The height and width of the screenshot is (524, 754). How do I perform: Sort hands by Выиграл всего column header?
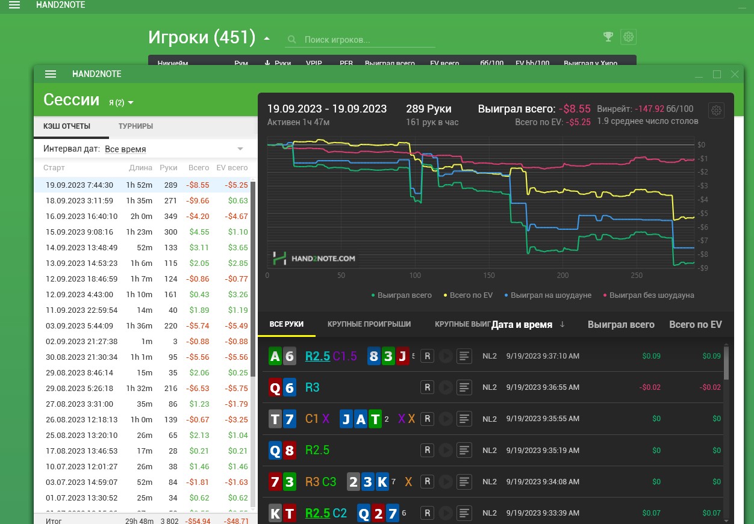(x=621, y=324)
